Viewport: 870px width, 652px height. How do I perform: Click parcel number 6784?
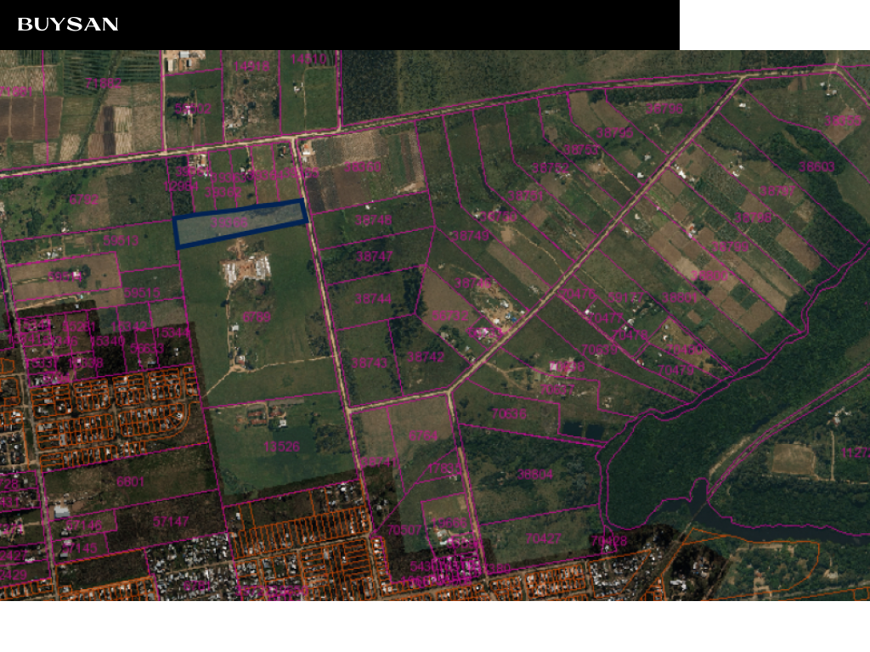[x=423, y=436]
